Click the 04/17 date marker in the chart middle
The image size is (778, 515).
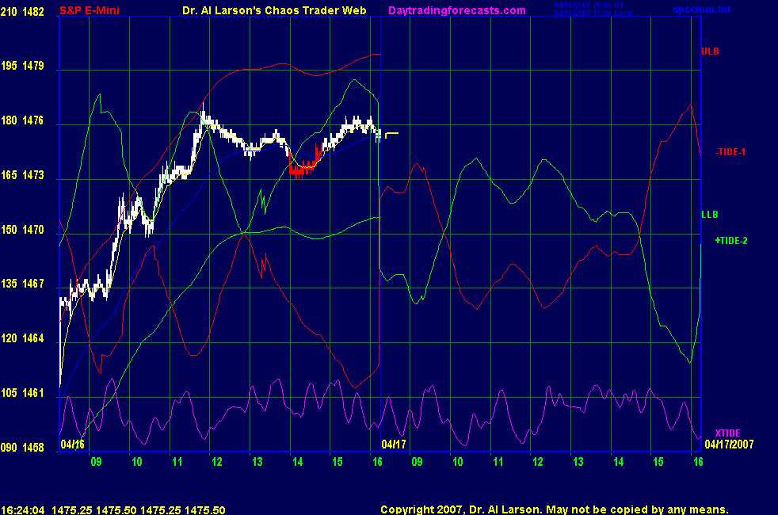pos(394,444)
